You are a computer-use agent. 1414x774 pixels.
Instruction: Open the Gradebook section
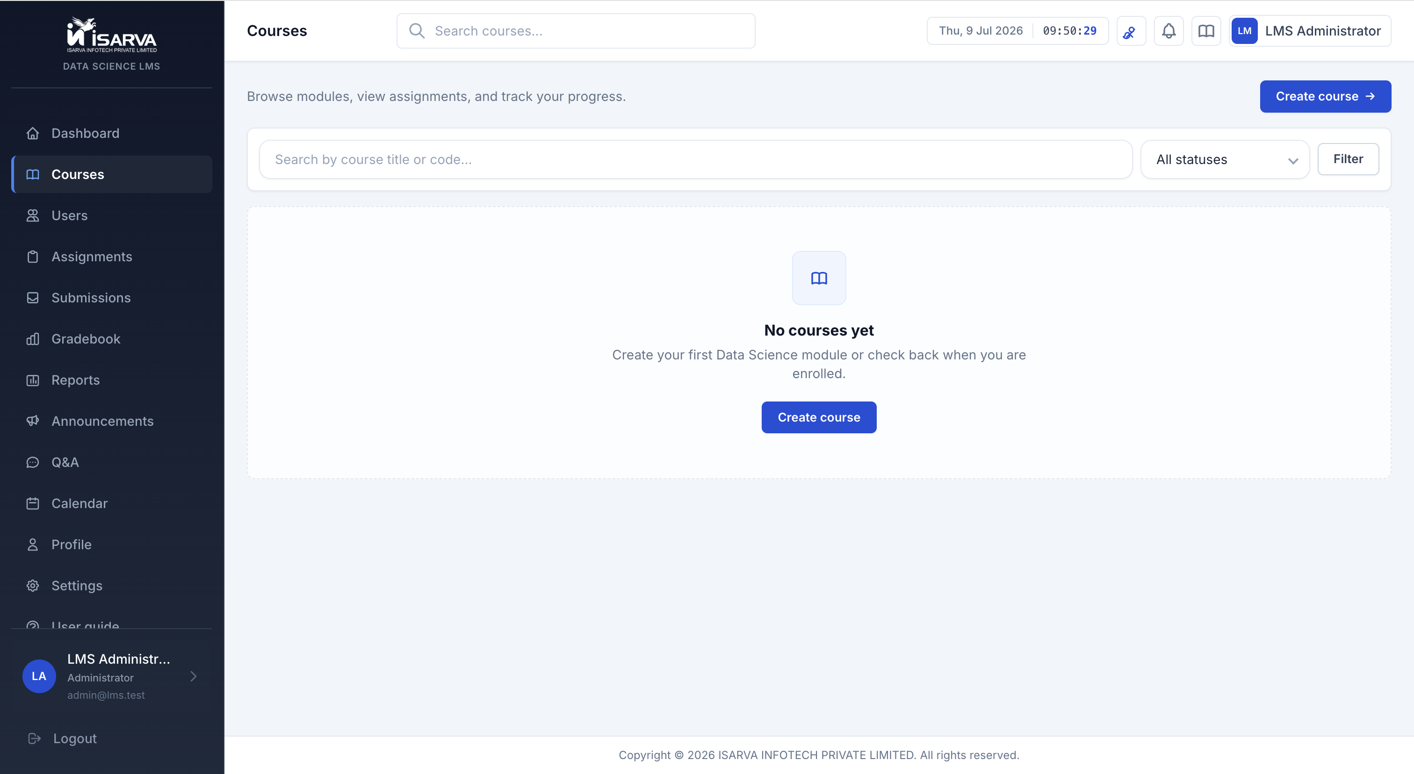pyautogui.click(x=111, y=339)
